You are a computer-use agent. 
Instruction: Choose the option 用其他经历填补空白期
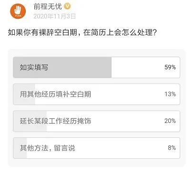pyautogui.click(x=96, y=94)
